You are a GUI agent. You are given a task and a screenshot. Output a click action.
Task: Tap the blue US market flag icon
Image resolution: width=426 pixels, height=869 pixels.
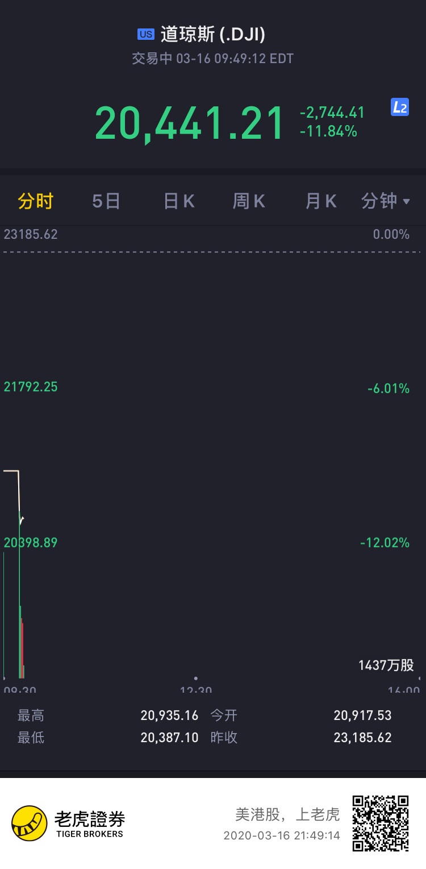click(x=146, y=35)
